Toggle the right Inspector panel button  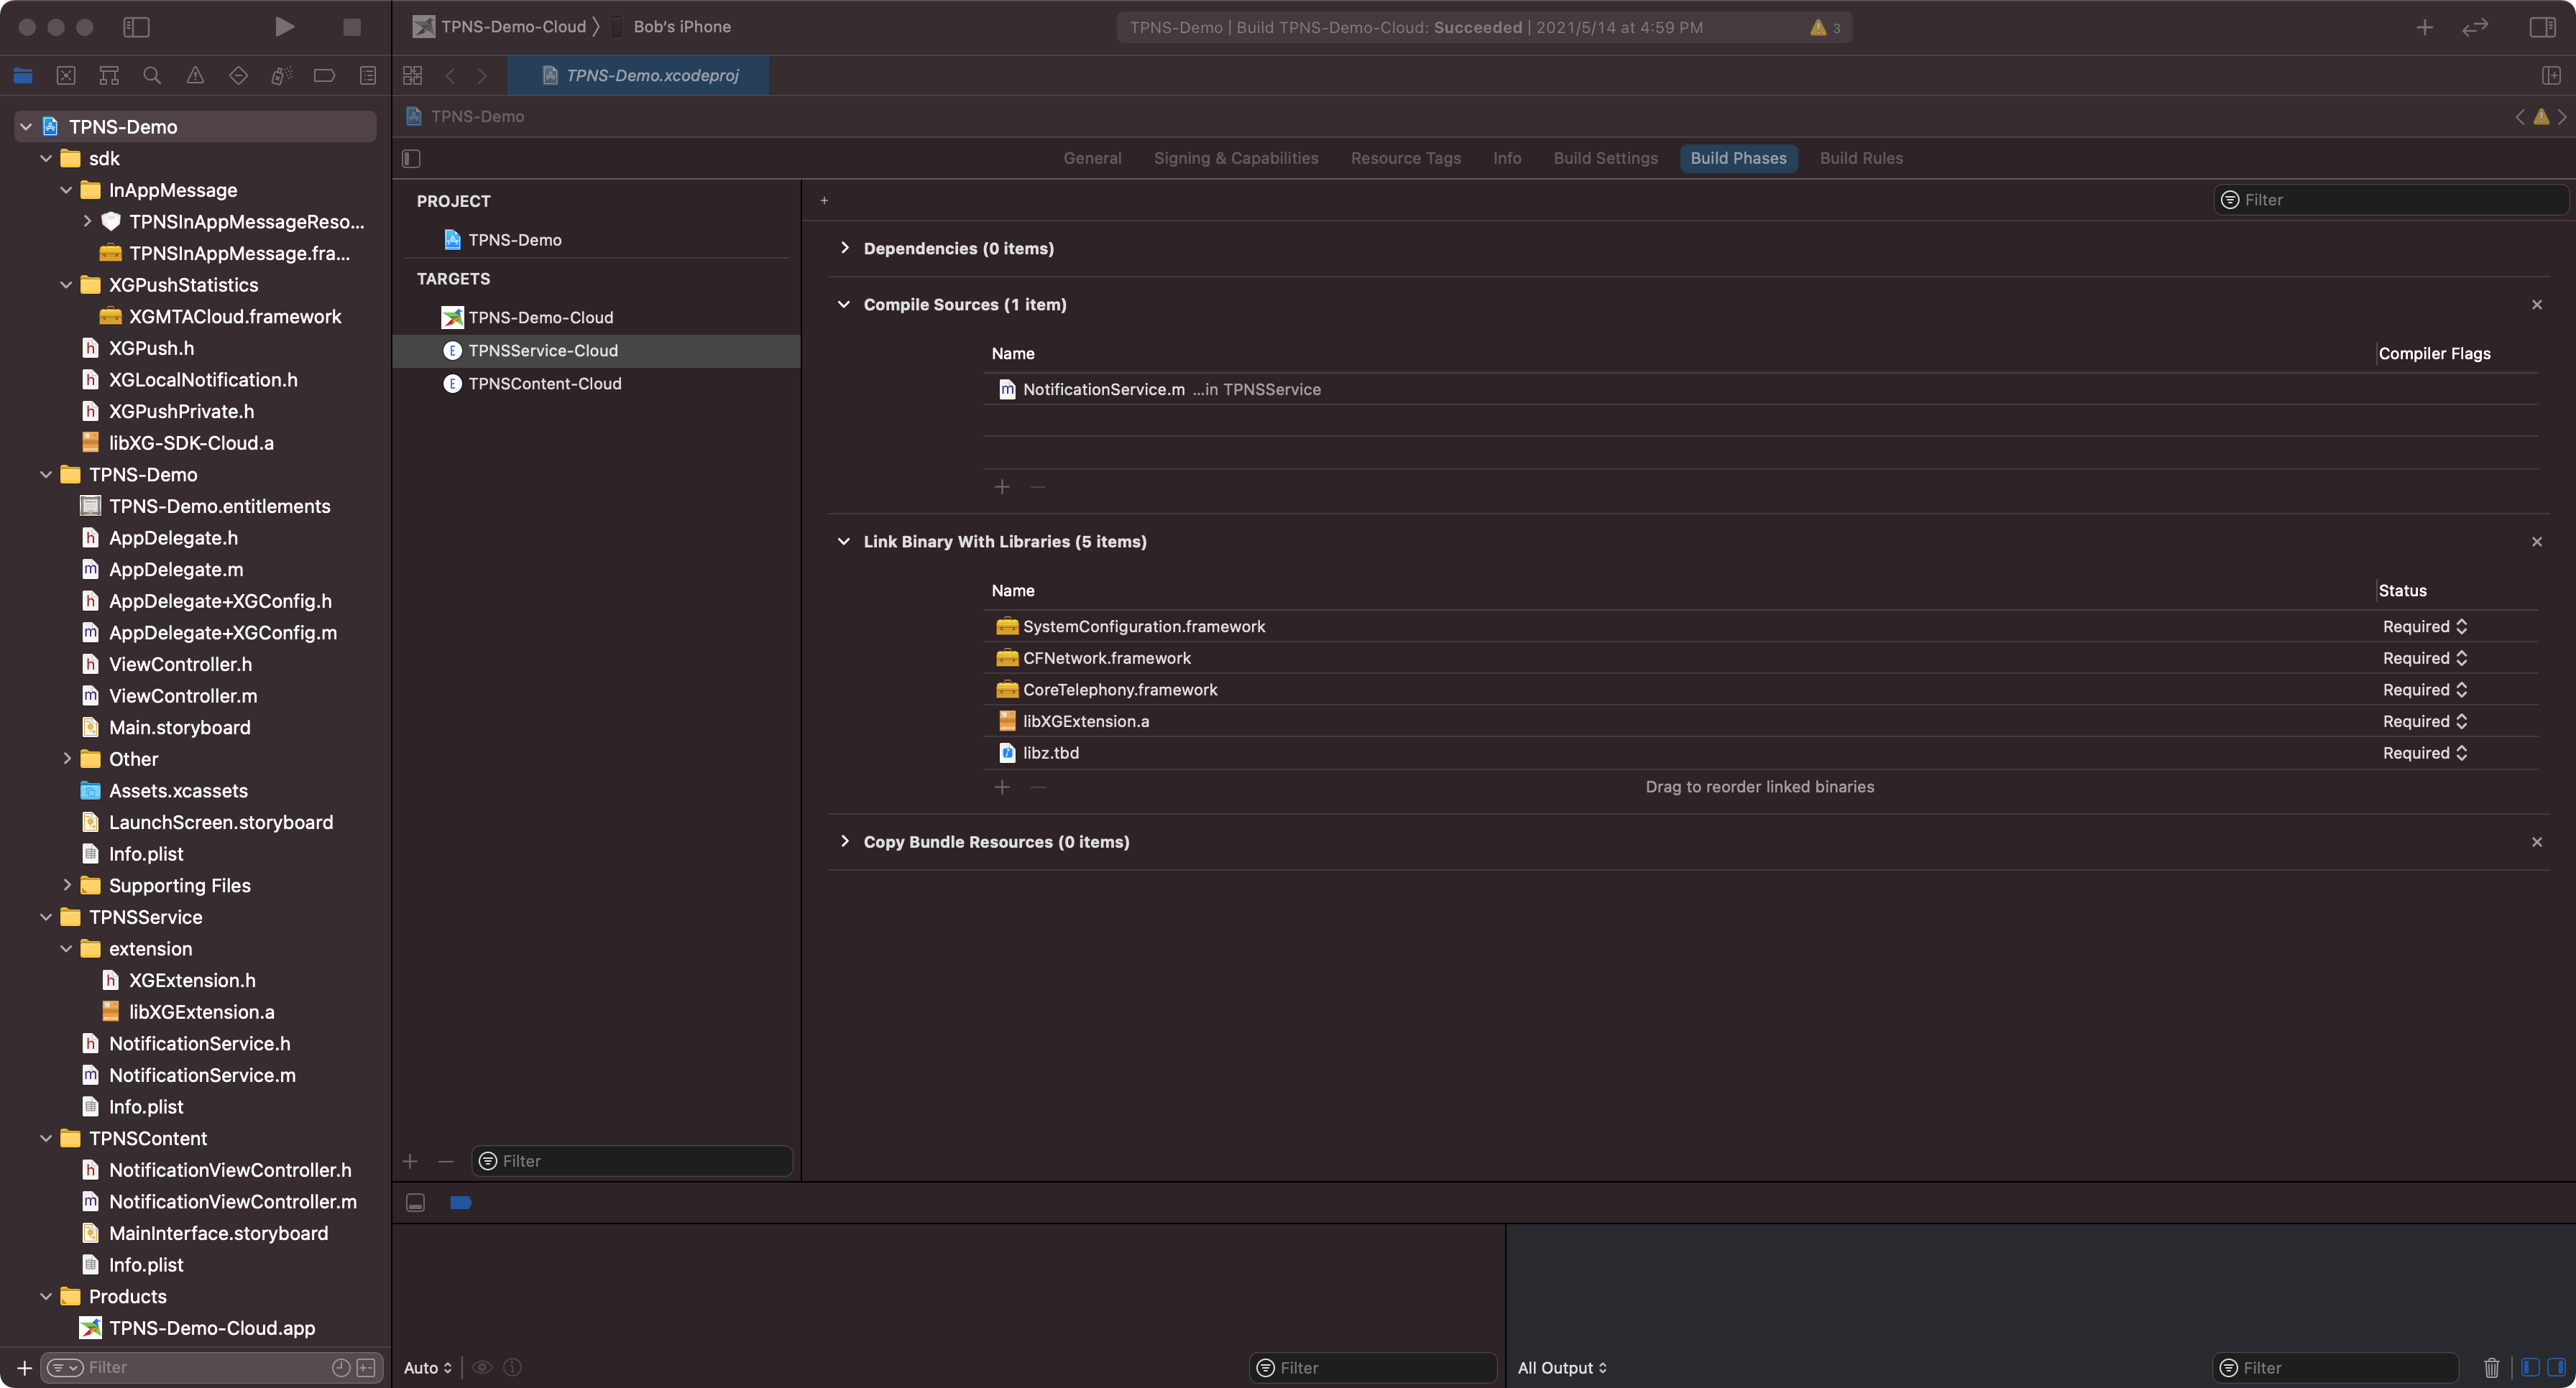click(x=2542, y=27)
